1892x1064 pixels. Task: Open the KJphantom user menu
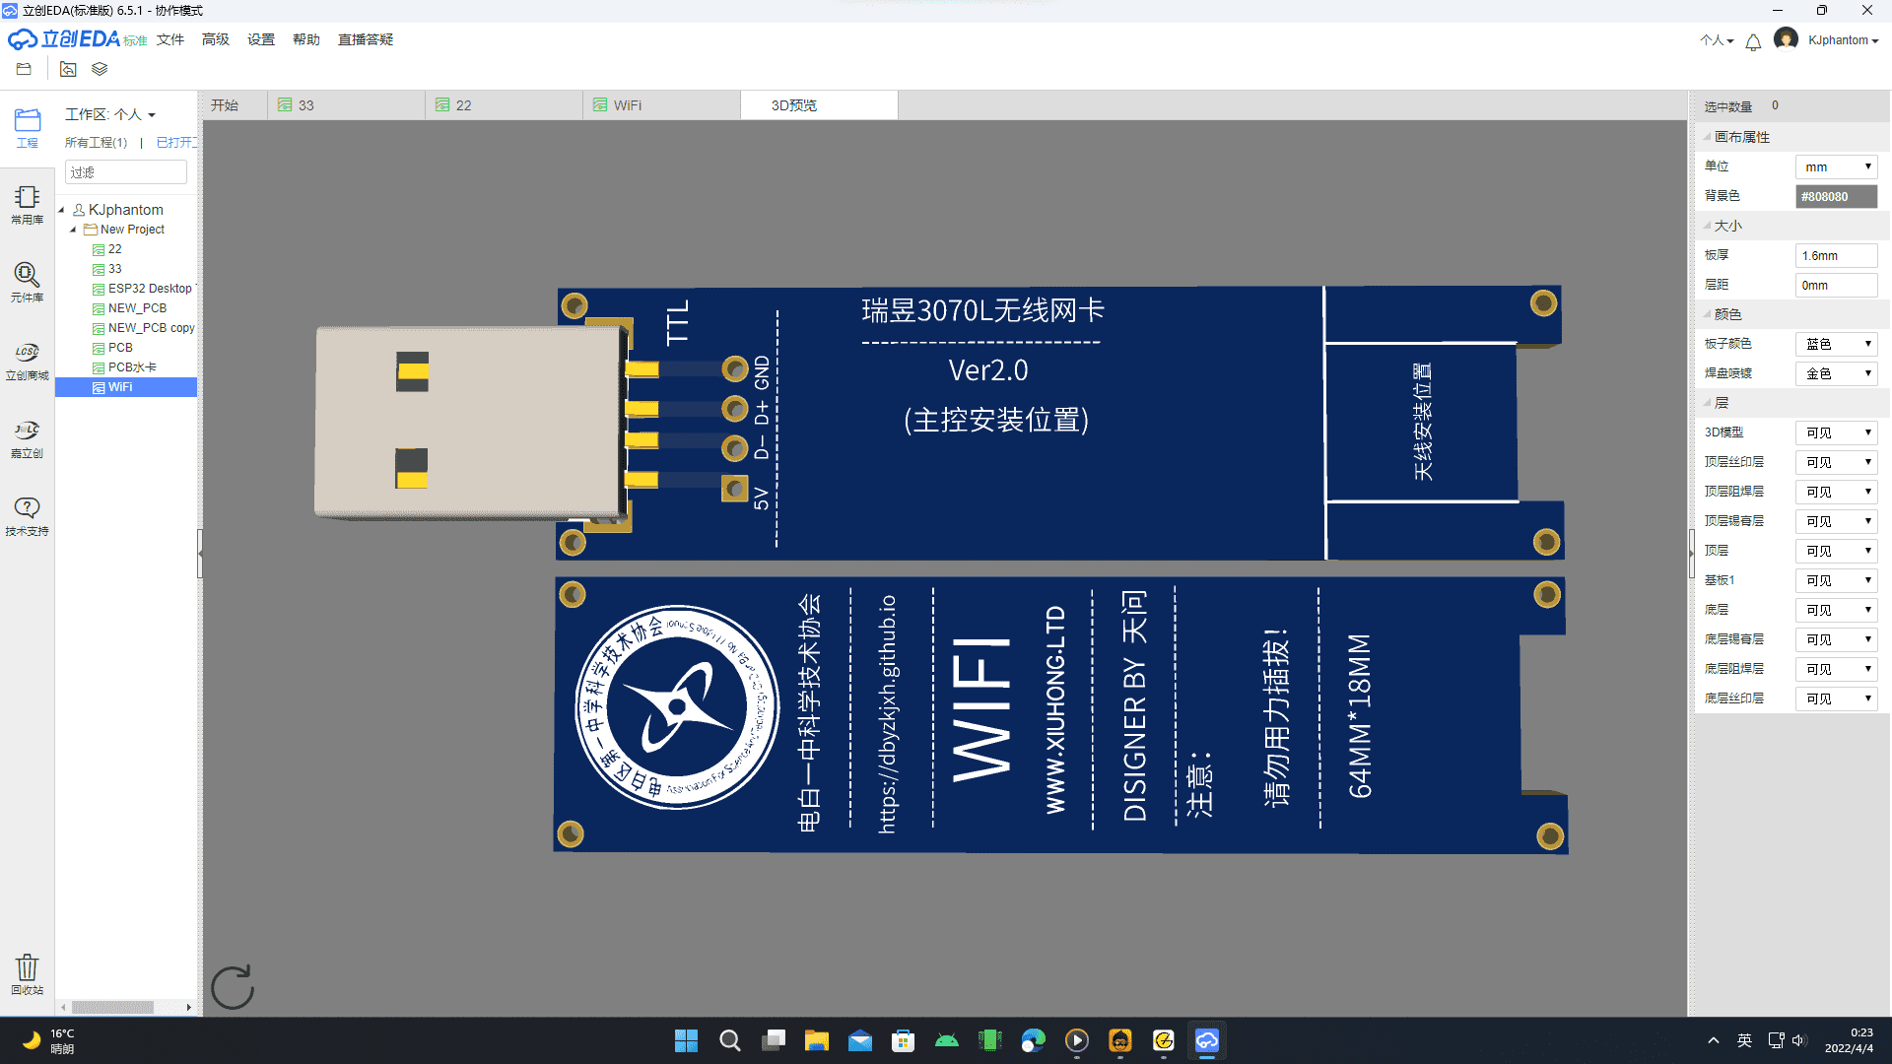(x=1843, y=40)
